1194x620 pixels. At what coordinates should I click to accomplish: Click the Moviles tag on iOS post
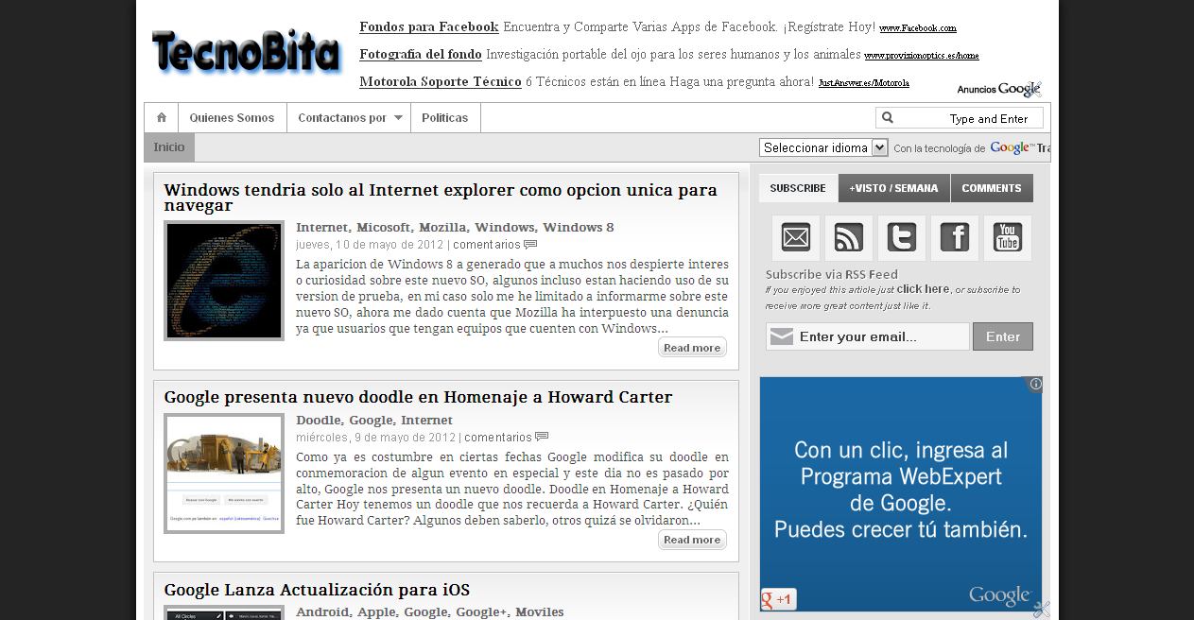click(539, 611)
